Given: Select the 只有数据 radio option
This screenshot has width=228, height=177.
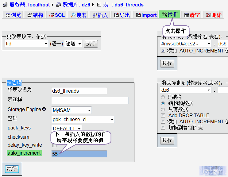Looking at the screenshot, I should coord(163,110).
